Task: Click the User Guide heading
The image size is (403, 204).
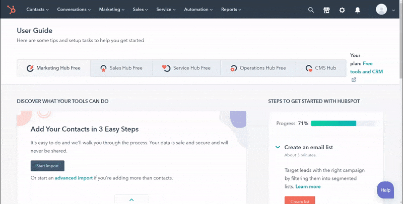Action: [35, 31]
